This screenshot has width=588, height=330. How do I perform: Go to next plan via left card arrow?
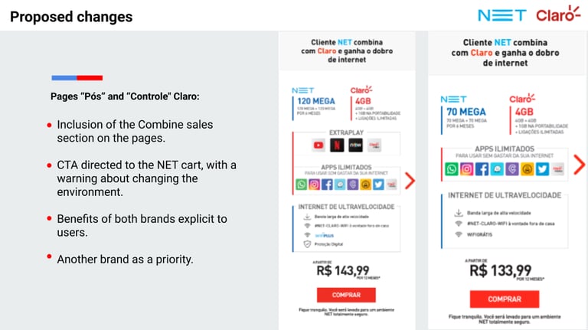tap(410, 181)
